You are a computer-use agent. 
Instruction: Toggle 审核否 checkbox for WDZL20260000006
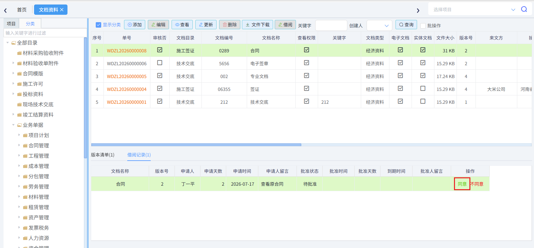point(160,63)
